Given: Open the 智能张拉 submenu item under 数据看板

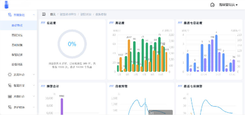Looking at the screenshot, I should [x=18, y=35].
